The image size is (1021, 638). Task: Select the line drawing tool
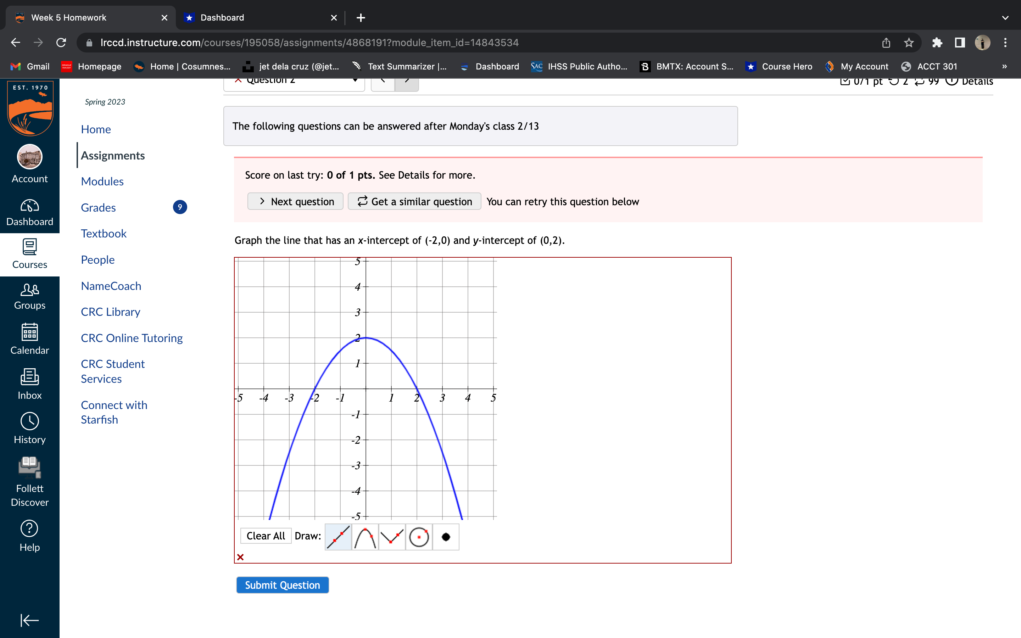(338, 537)
